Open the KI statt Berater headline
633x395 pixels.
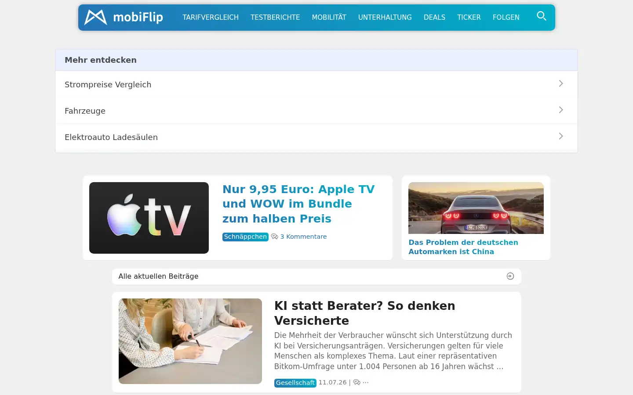coord(365,313)
